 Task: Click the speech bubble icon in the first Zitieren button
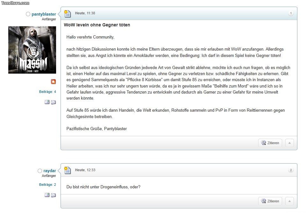point(263,143)
